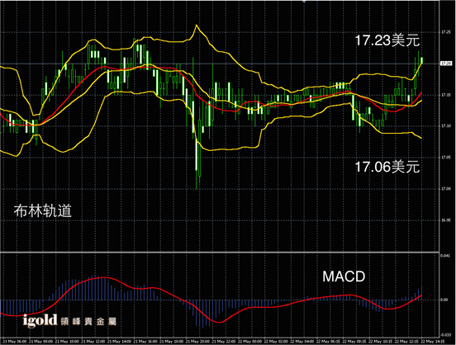456x345 pixels.
Task: Click the 0.041 MACD scale value
Action: point(445,256)
